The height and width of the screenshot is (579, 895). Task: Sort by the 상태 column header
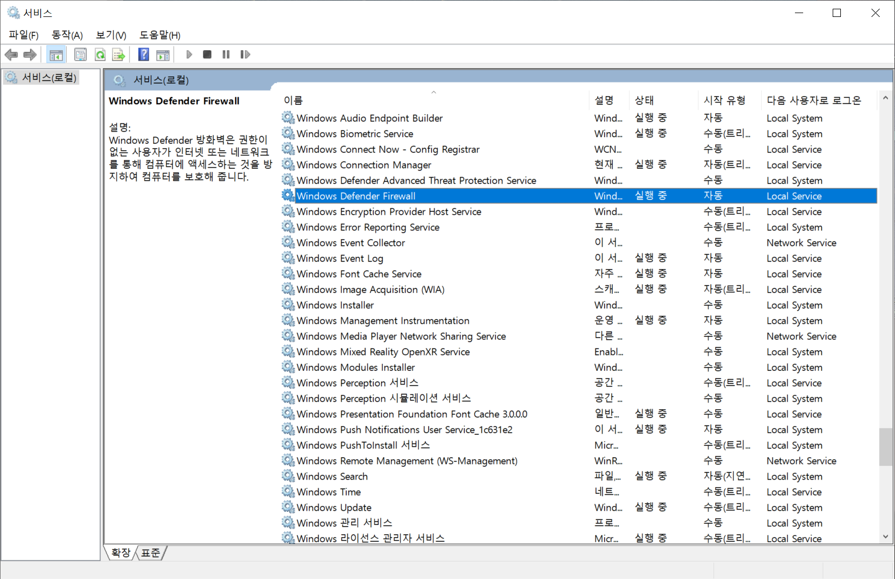tap(664, 100)
